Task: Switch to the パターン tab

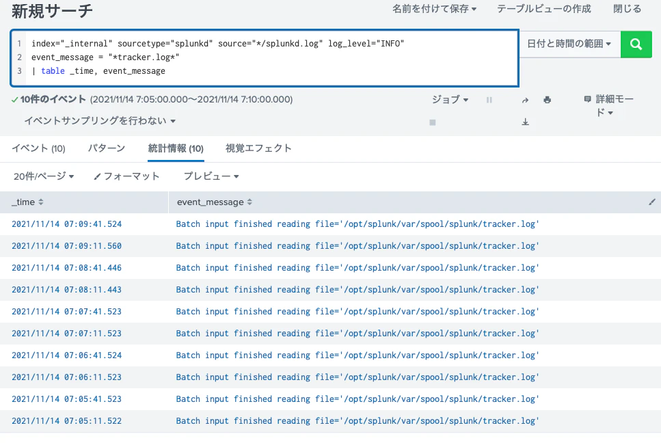Action: (107, 148)
